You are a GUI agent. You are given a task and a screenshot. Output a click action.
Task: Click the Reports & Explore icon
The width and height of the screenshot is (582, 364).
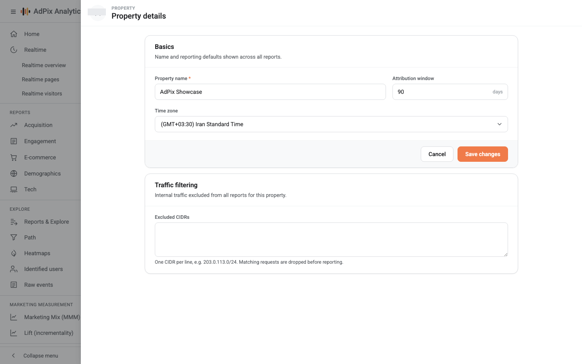click(x=14, y=222)
